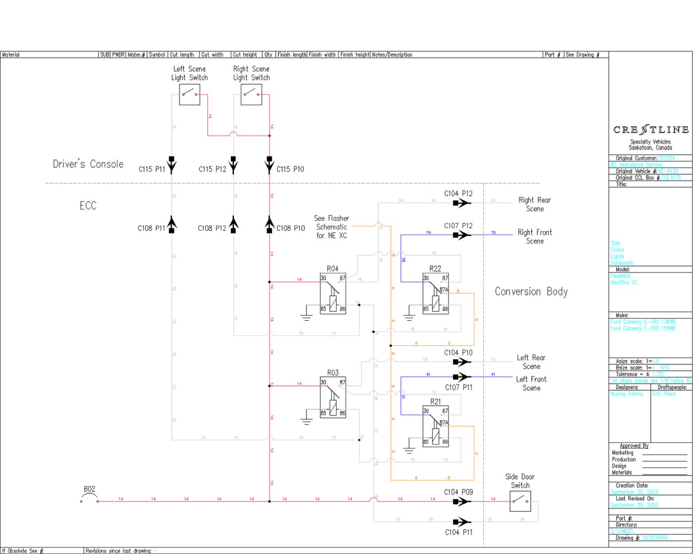Viewport: 693px width, 554px height.
Task: Click the R03 relay box
Action: coord(333,398)
